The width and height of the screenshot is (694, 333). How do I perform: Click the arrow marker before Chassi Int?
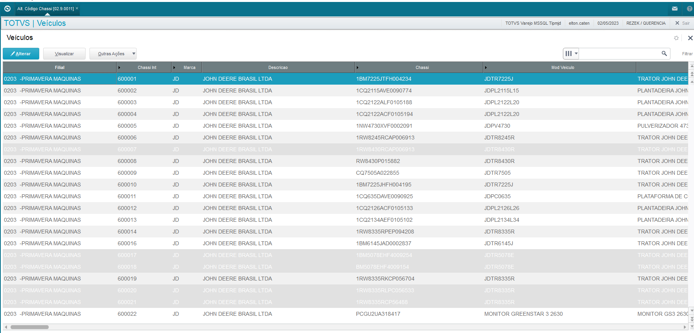[x=119, y=68]
